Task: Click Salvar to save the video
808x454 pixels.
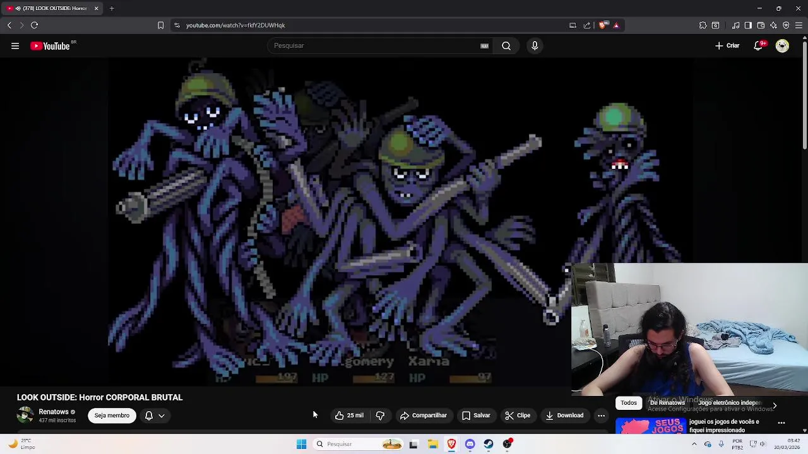Action: [x=476, y=416]
